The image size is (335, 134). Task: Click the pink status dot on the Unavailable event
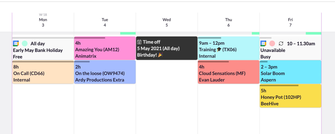tap(272, 44)
